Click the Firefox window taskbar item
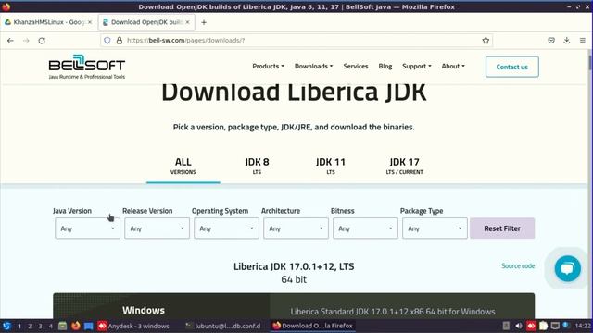 pos(313,326)
